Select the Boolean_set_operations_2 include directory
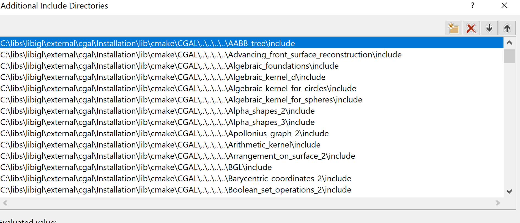The width and height of the screenshot is (520, 223). coord(176,189)
